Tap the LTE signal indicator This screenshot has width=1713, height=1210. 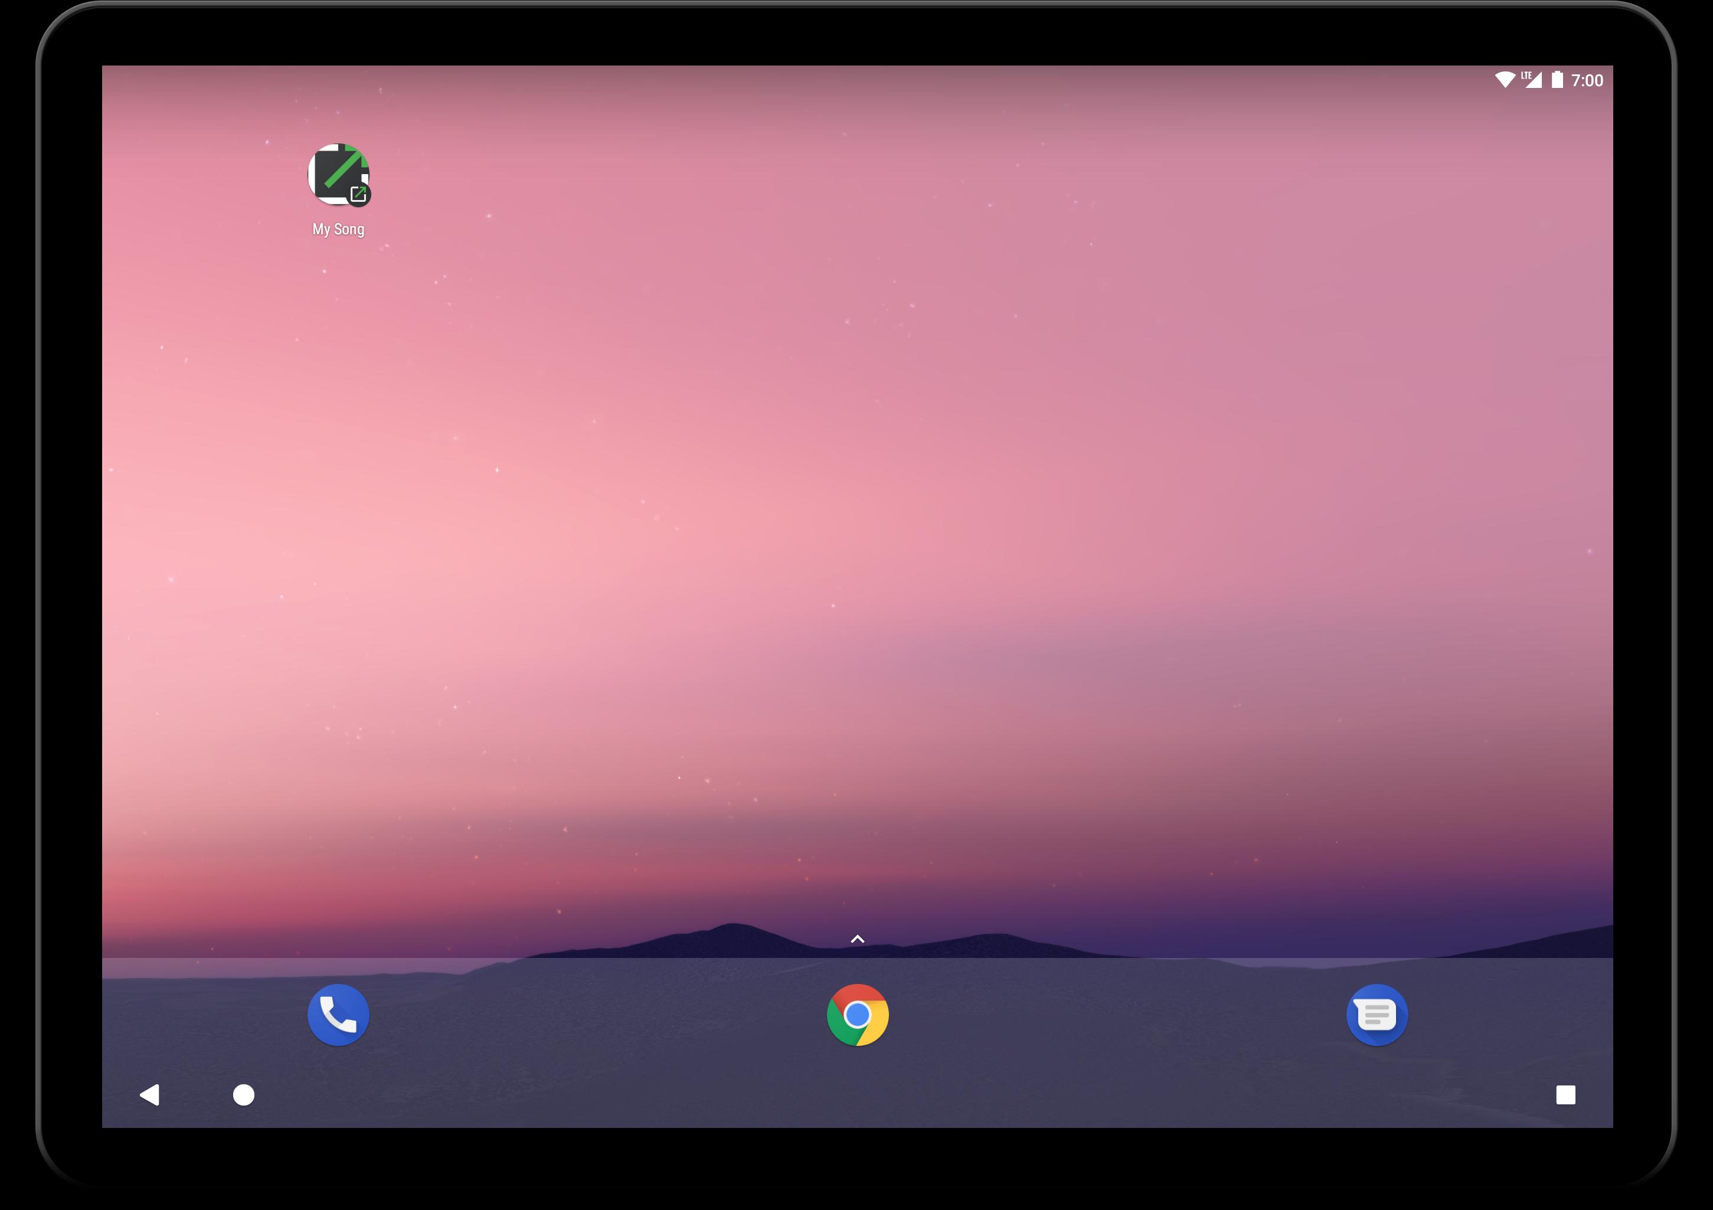[x=1532, y=80]
